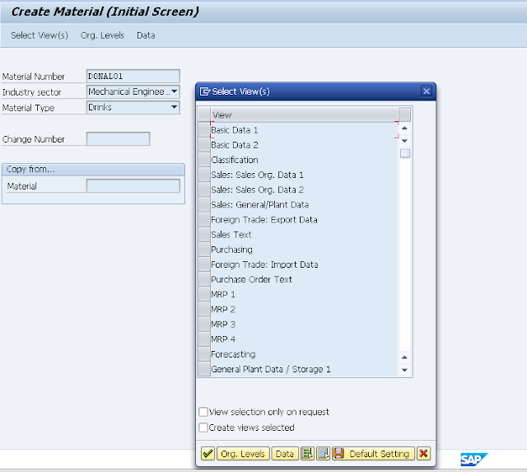527x472 pixels.
Task: Close the Select View(s) dialog
Action: click(x=427, y=91)
